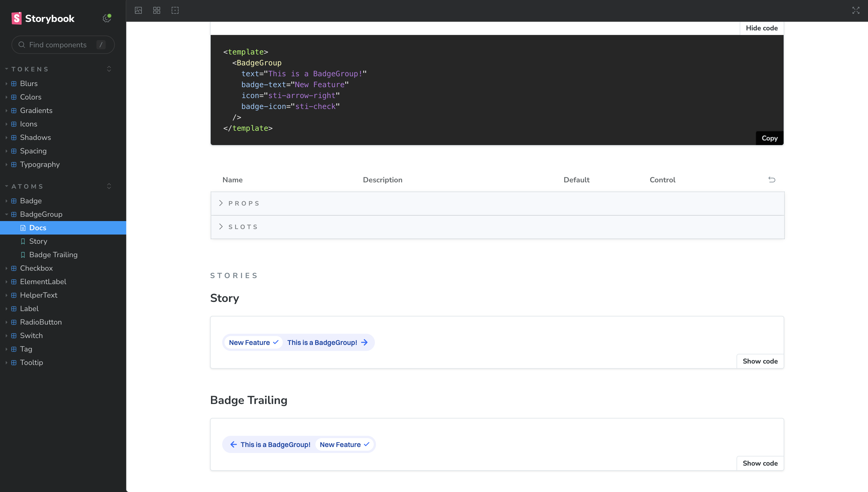Click the component icon beside Icons
The width and height of the screenshot is (868, 492).
(x=14, y=124)
